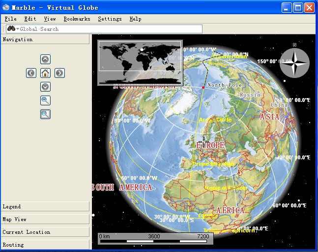Expand the Current Location panel
This screenshot has height=252, width=318.
pyautogui.click(x=45, y=232)
